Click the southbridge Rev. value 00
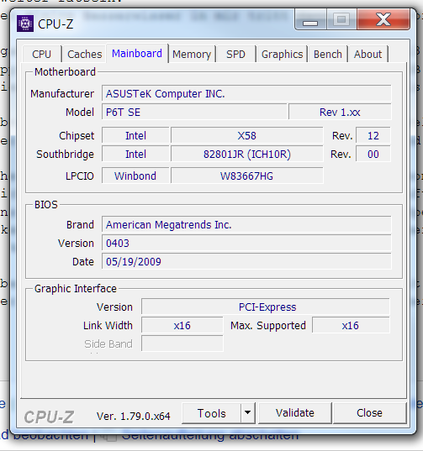 point(373,154)
